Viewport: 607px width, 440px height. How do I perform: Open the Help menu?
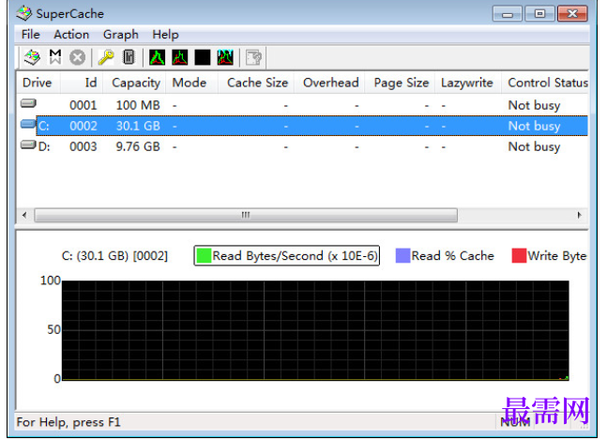[x=165, y=35]
